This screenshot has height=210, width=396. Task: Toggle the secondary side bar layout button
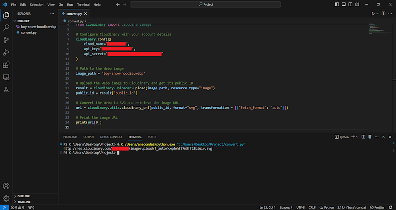(x=350, y=4)
